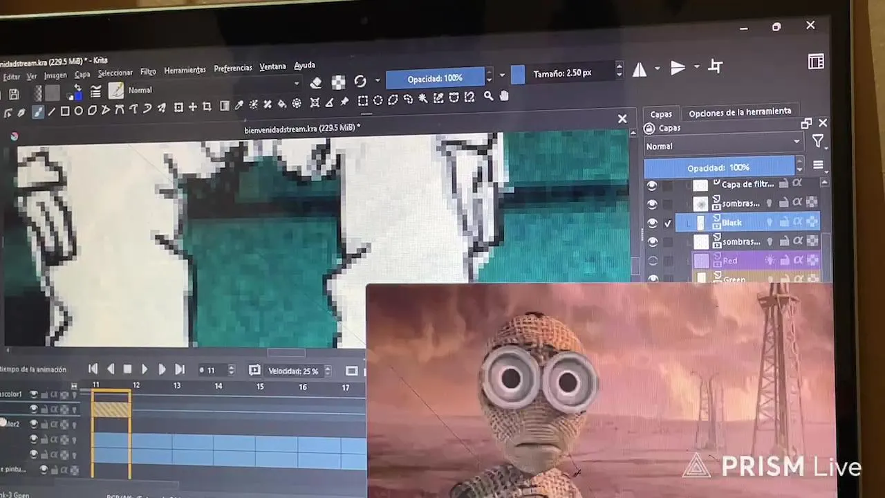The width and height of the screenshot is (885, 498).
Task: Expand horizontal mirror options arrow
Action: tap(657, 68)
